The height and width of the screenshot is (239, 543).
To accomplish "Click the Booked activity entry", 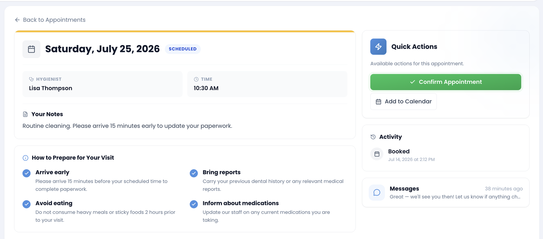I will coord(402,155).
